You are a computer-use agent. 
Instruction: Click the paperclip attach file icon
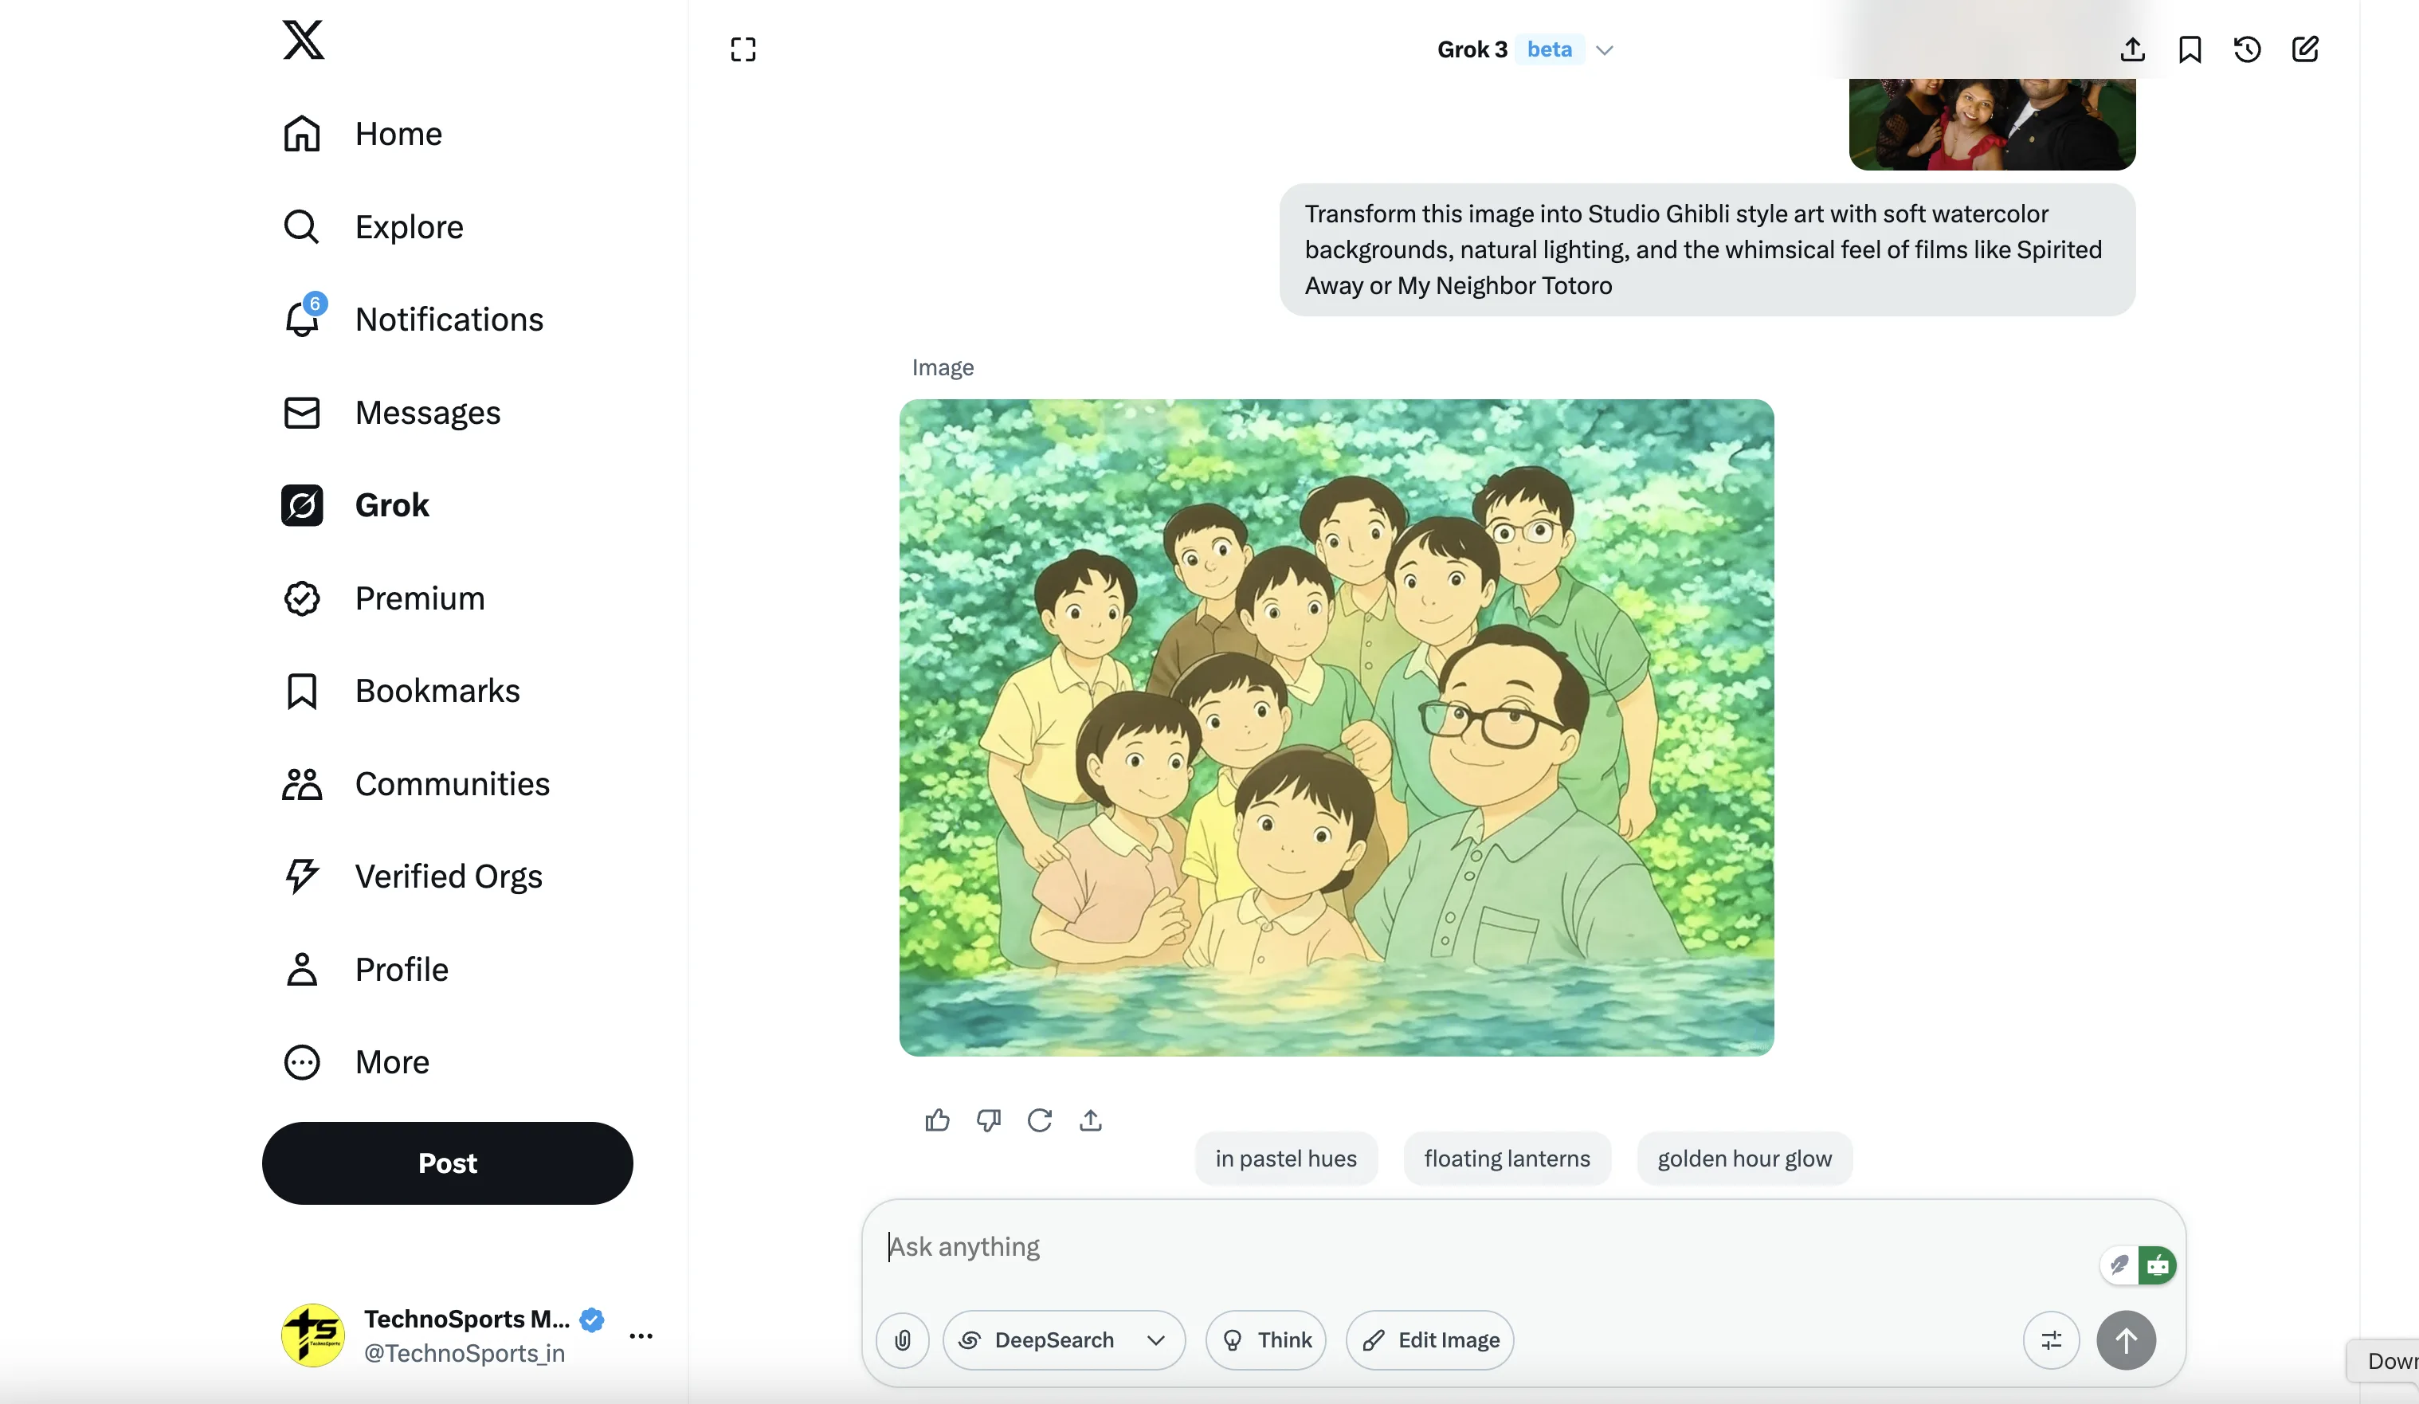tap(902, 1339)
